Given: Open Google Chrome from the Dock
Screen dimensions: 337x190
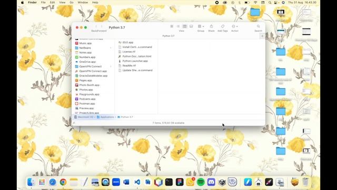Looking at the screenshot, I should pos(63,182).
